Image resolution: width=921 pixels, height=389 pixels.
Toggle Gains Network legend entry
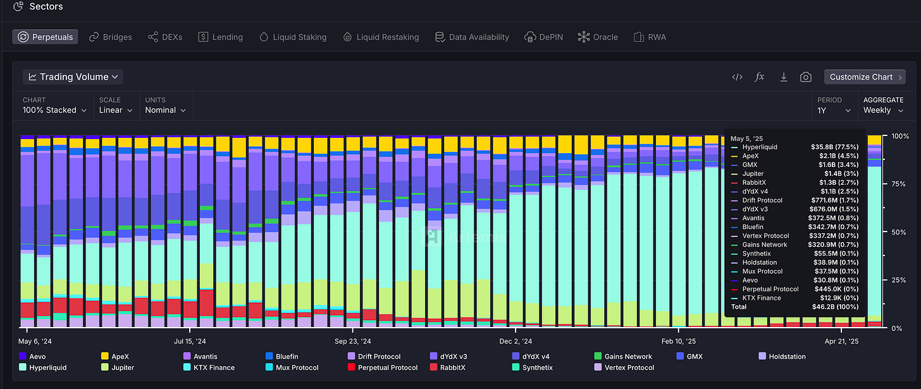pos(624,357)
